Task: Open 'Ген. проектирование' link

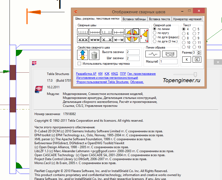Action: (x=141, y=74)
